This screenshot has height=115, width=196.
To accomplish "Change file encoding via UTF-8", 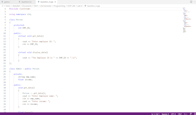I will coord(173,114).
